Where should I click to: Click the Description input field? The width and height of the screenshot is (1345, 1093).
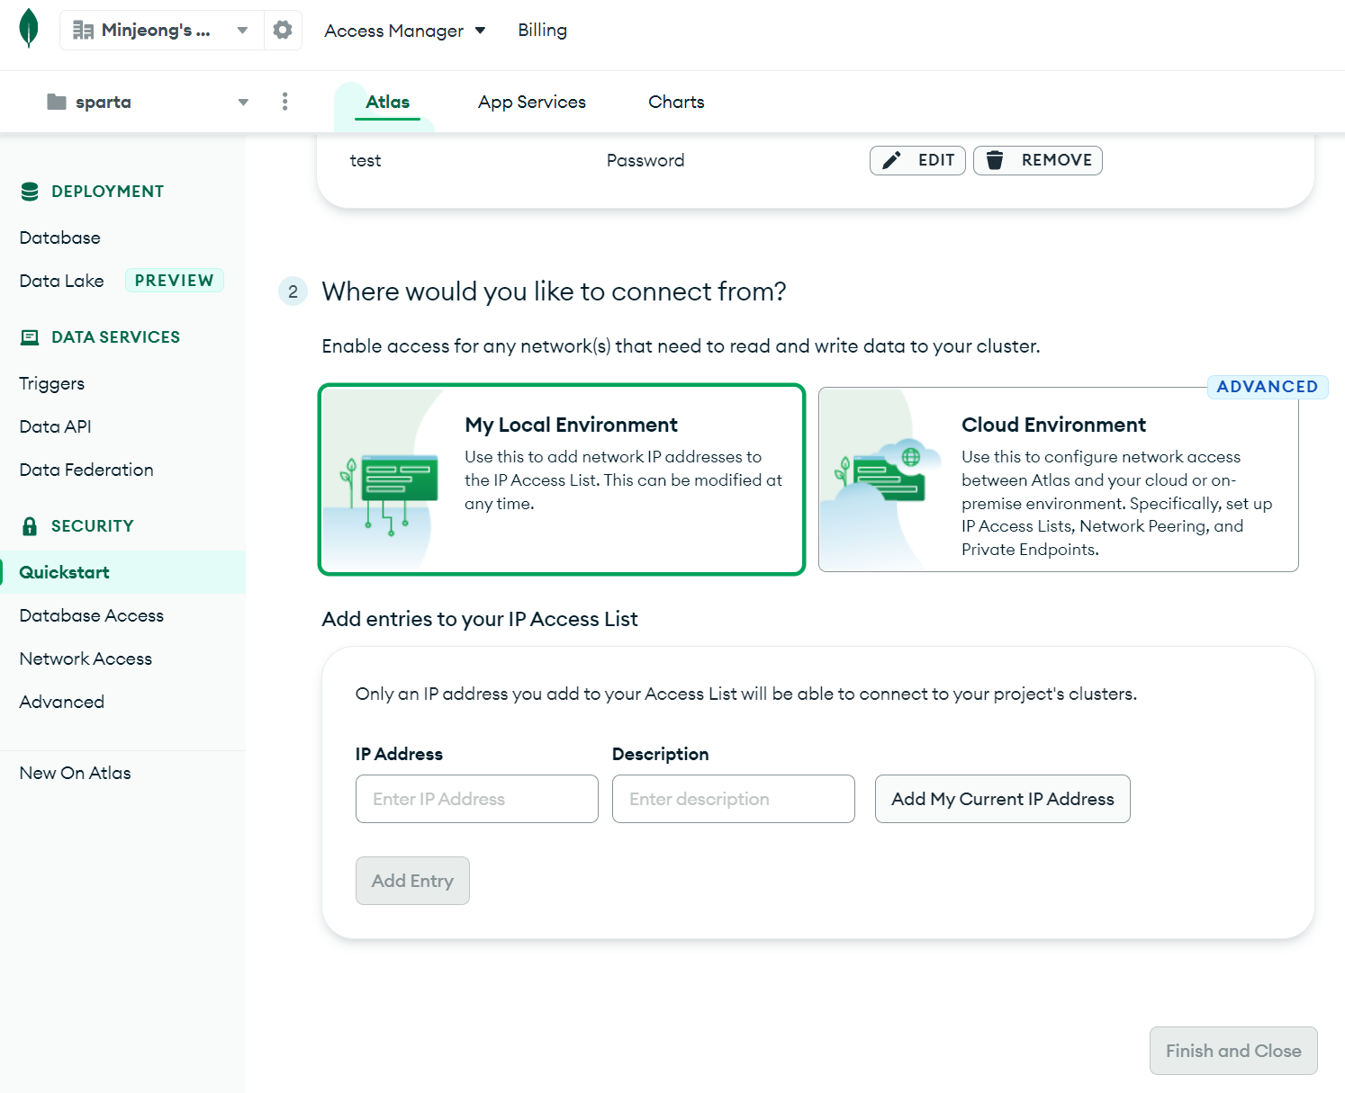pos(734,799)
